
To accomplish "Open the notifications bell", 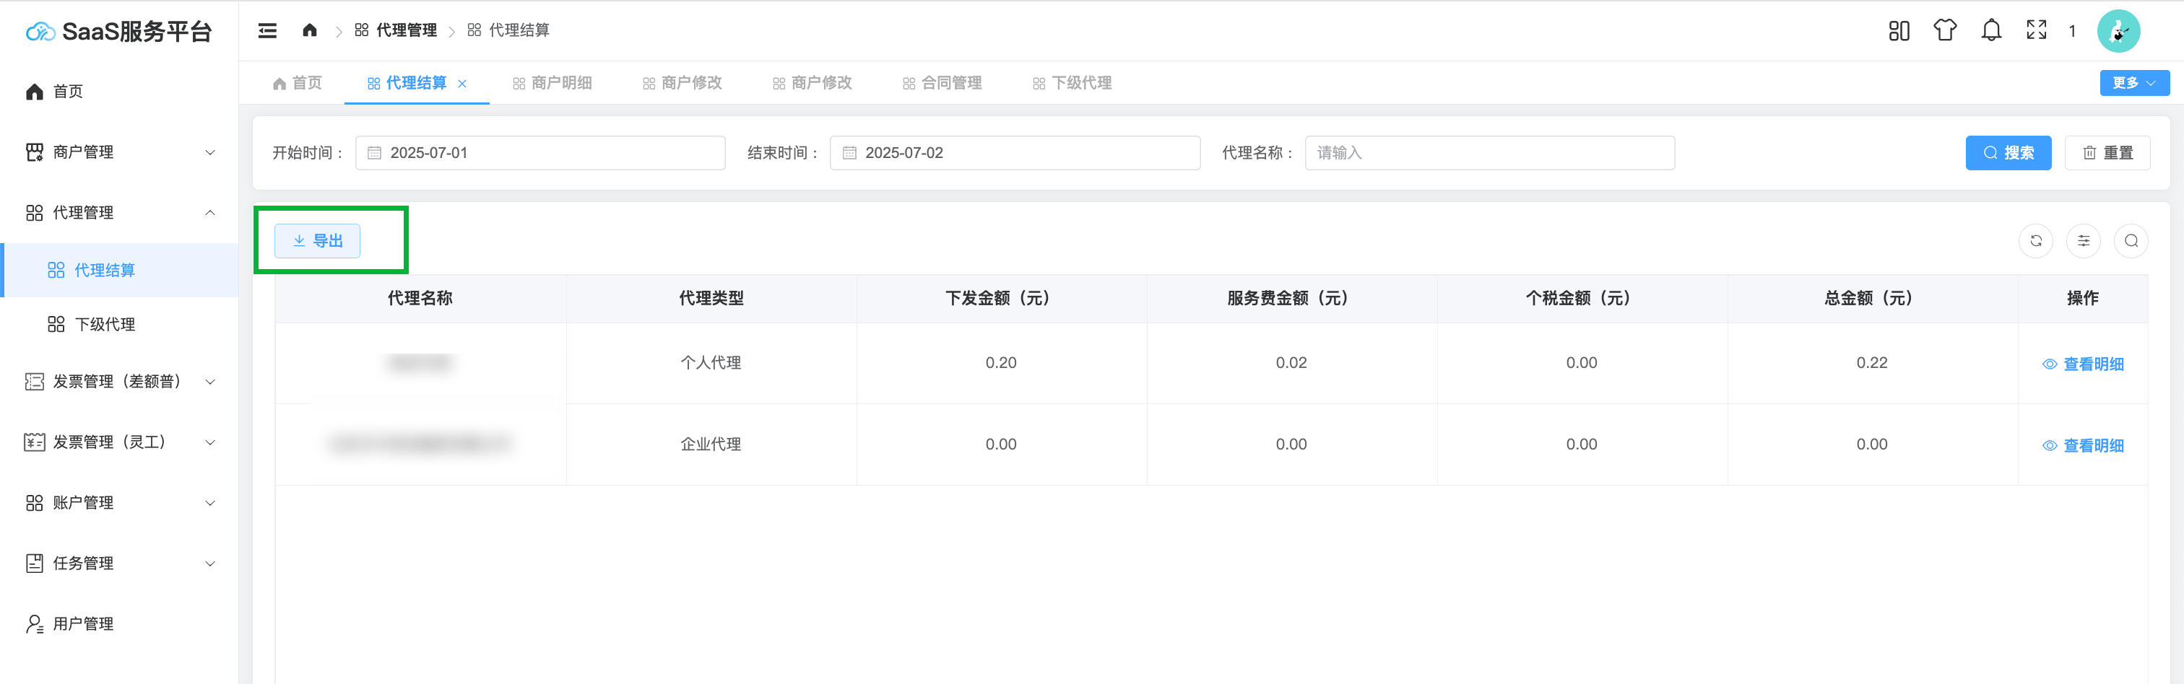I will 1990,30.
